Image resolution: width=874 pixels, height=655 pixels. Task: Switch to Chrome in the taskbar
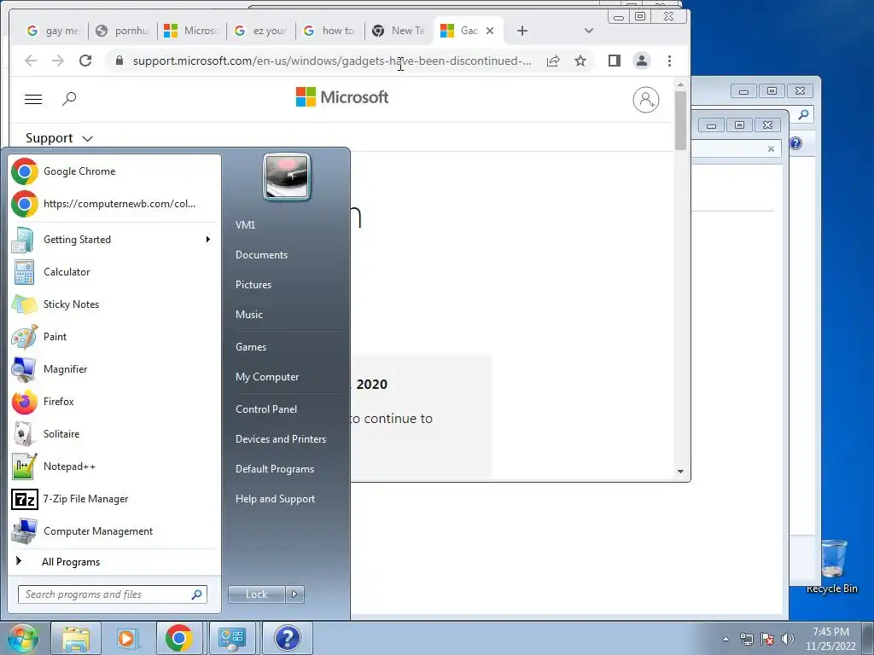[181, 638]
